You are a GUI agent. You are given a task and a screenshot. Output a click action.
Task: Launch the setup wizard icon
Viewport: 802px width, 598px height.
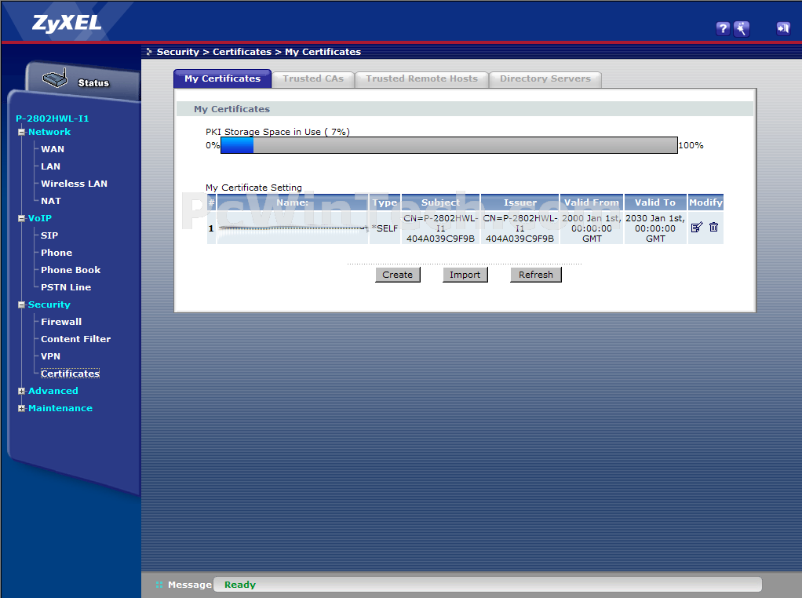(741, 29)
